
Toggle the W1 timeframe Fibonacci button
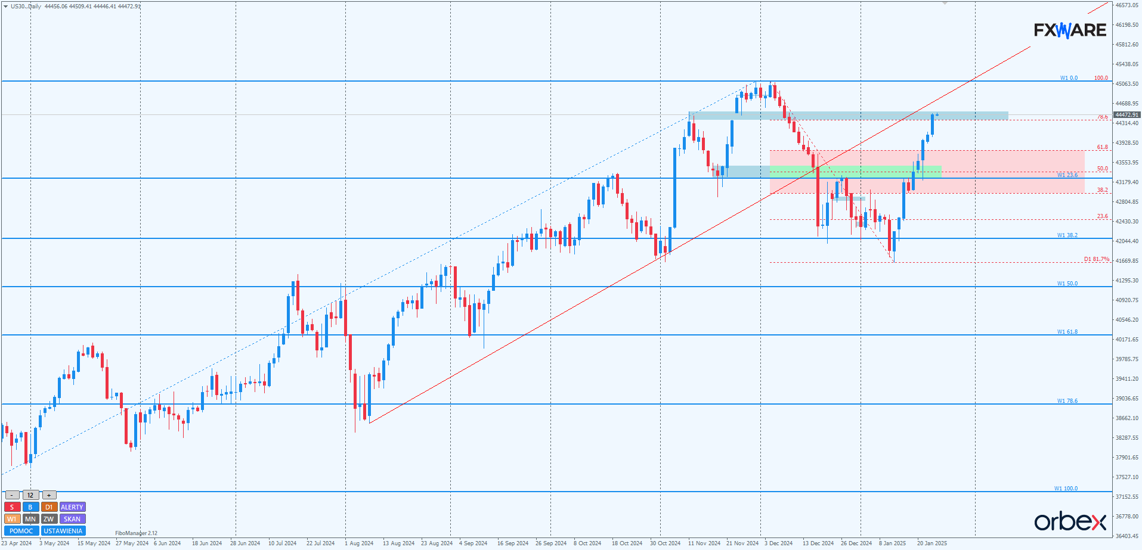point(12,519)
